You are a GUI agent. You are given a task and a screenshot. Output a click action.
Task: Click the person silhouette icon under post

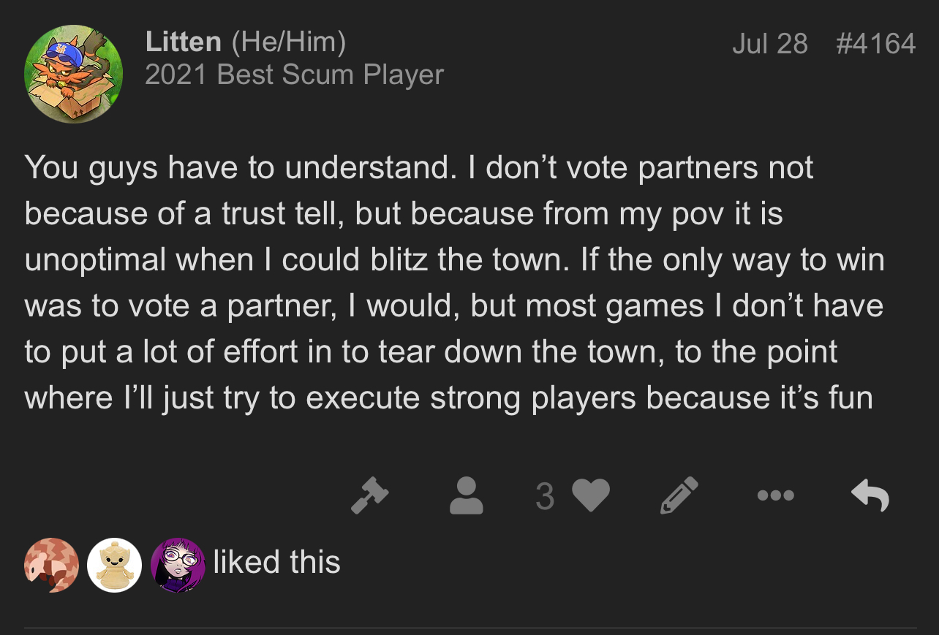[x=466, y=495]
